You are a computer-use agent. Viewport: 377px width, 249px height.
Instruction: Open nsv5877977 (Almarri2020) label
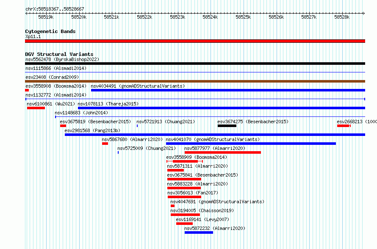click(215, 148)
